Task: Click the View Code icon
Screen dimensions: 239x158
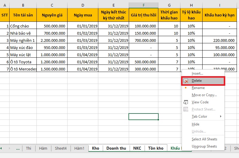Action: point(186,102)
